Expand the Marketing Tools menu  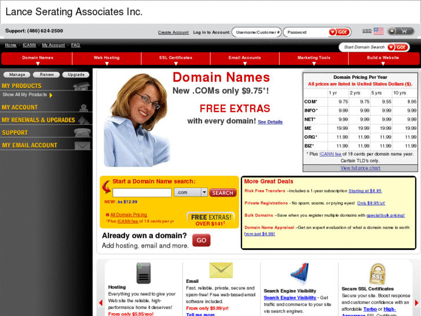[x=314, y=59]
